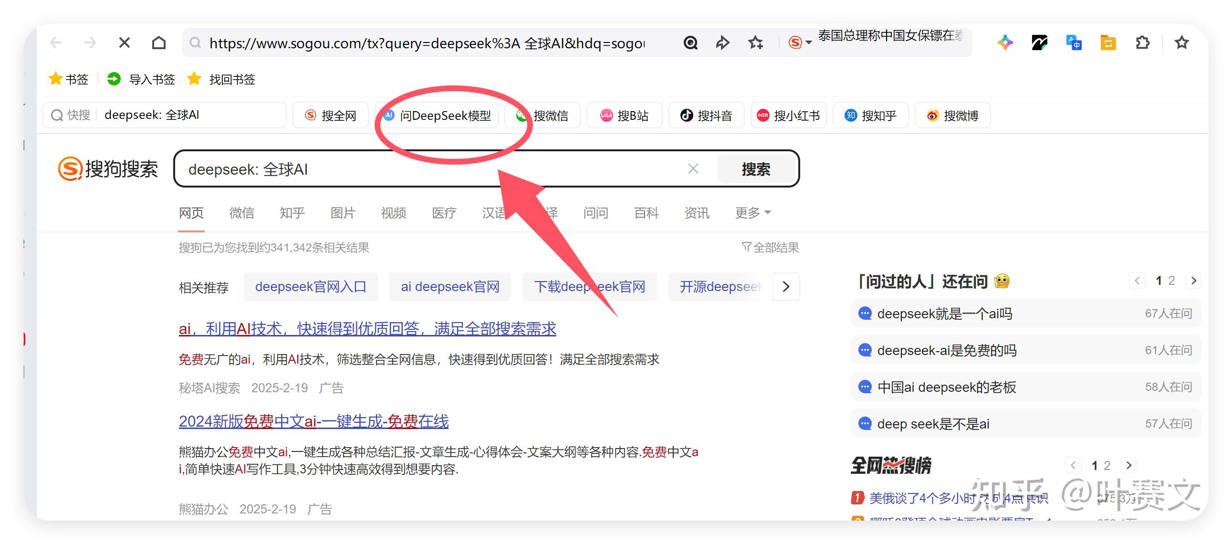
Task: Click the share arrow icon in address bar
Action: point(722,43)
